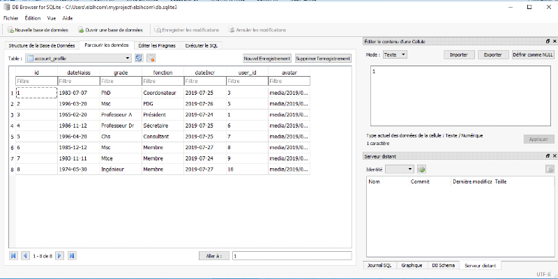Float the Éditer le contenu d'une Cellule panel

(x=547, y=43)
